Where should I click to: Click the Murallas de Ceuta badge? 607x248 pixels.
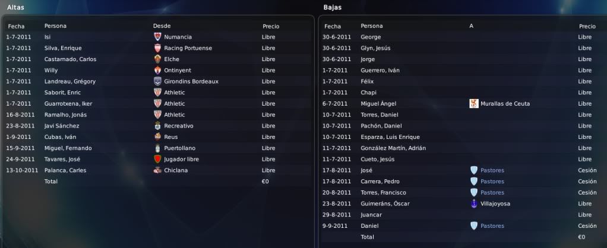click(x=474, y=103)
